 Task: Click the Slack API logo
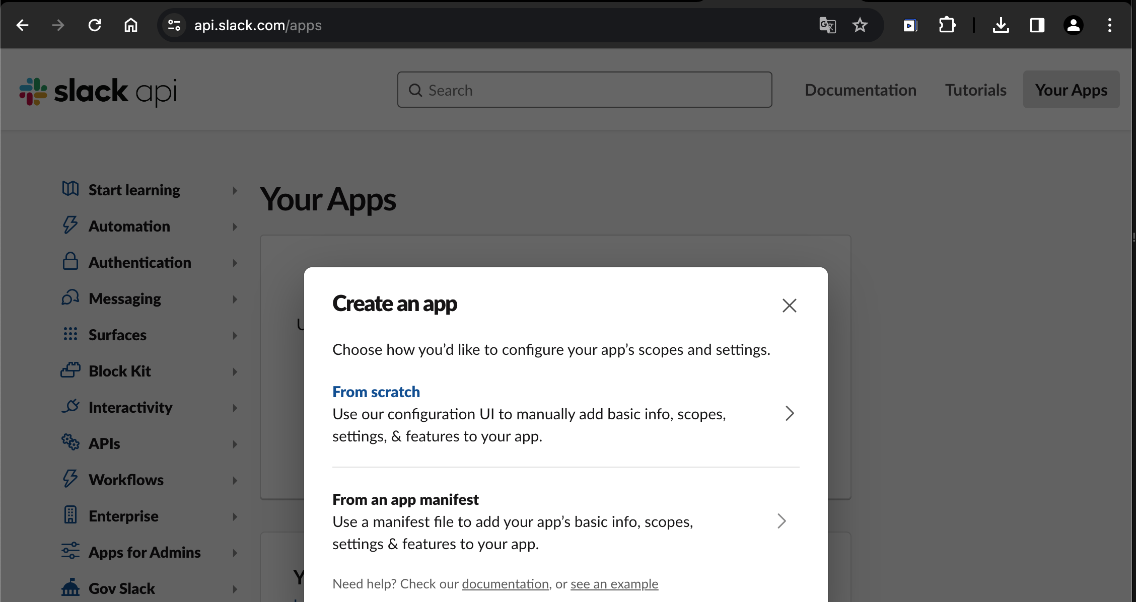(x=98, y=92)
